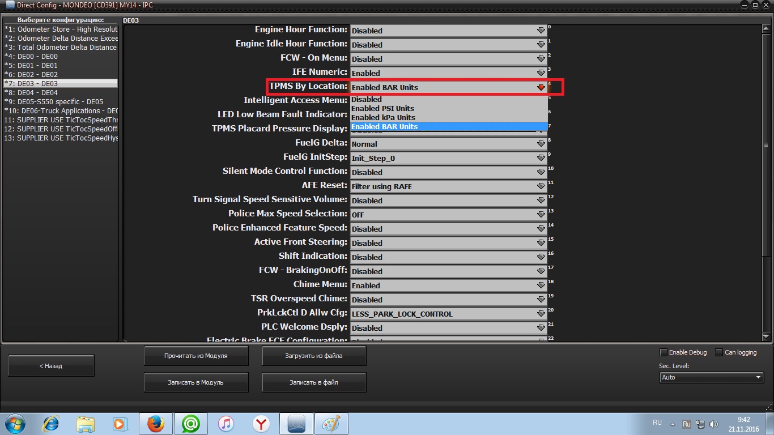Select Disabled in TPMS dropdown list
The width and height of the screenshot is (774, 435).
coord(367,100)
